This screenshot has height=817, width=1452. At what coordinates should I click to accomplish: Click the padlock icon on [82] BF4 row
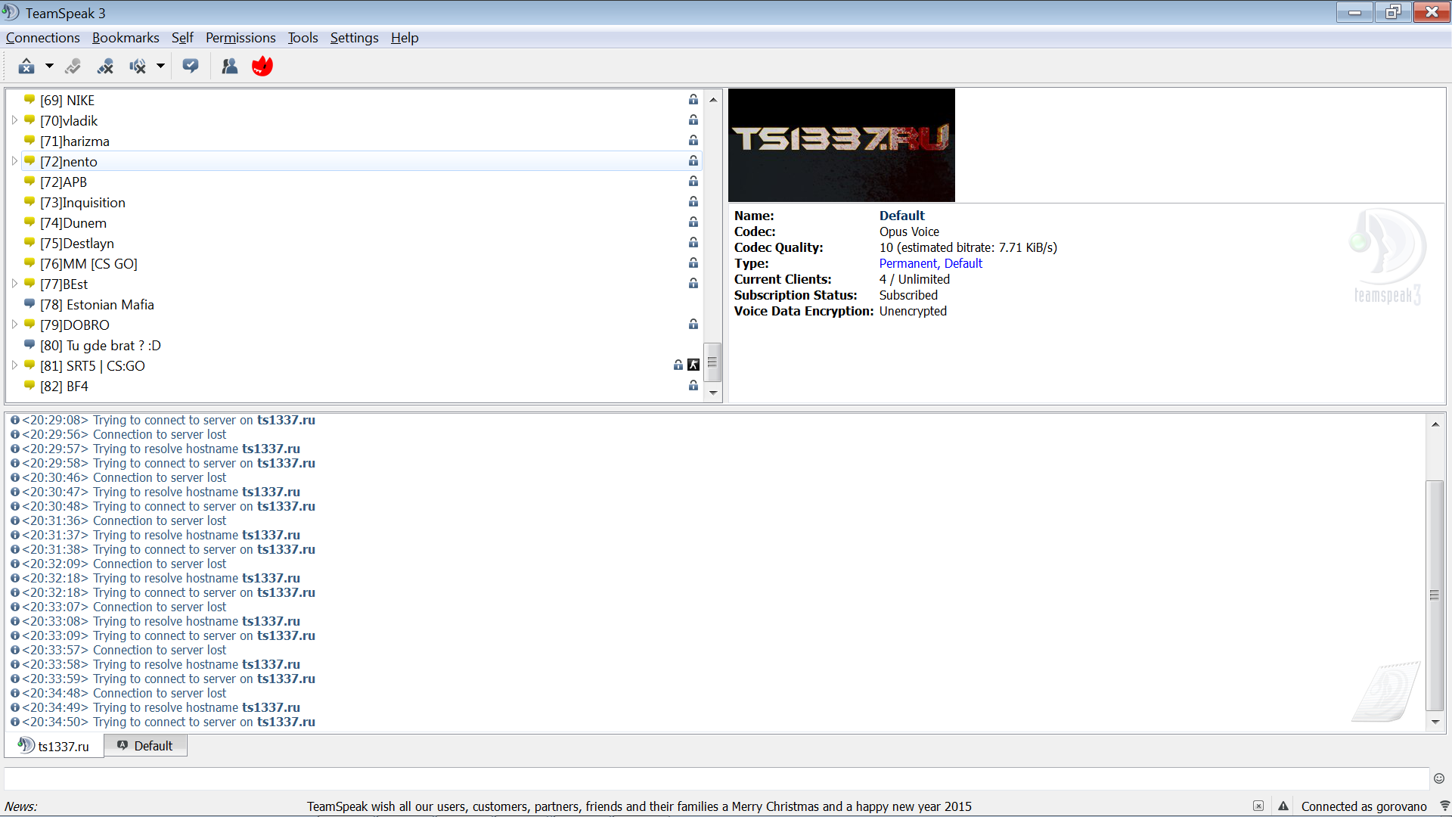(x=693, y=386)
